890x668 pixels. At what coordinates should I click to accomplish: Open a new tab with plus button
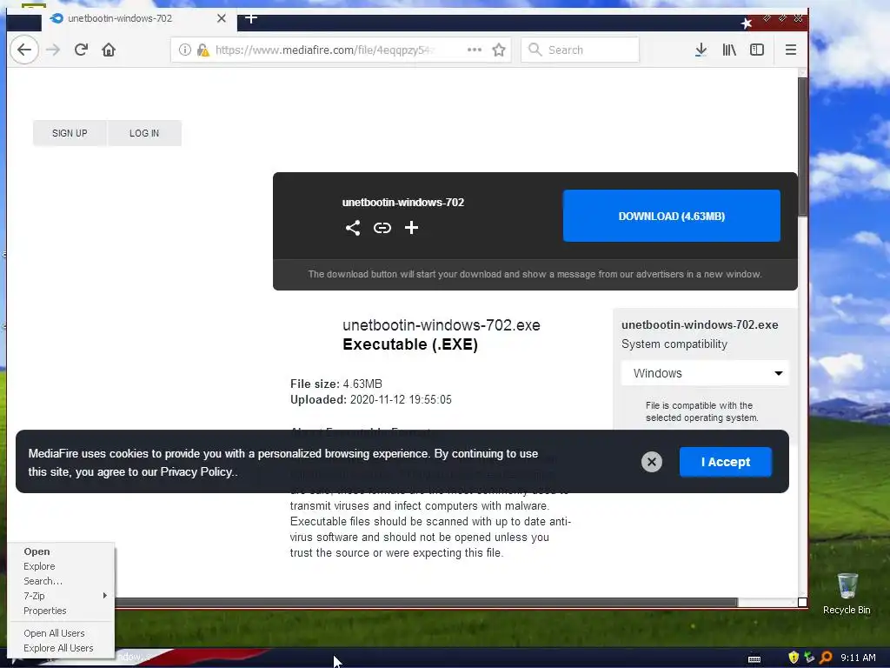pos(251,19)
